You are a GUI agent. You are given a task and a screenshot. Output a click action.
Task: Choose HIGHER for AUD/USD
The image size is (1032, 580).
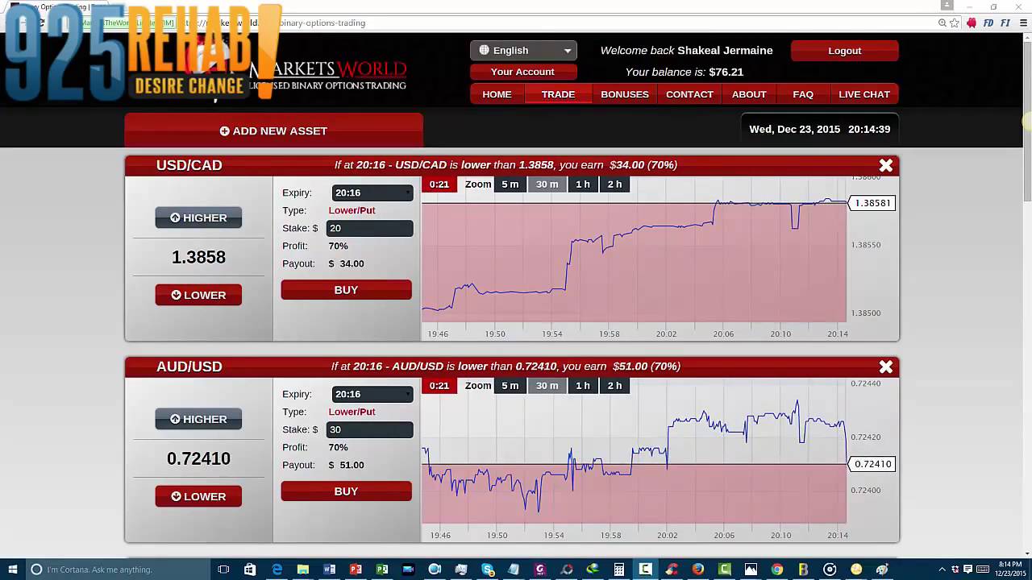(198, 419)
